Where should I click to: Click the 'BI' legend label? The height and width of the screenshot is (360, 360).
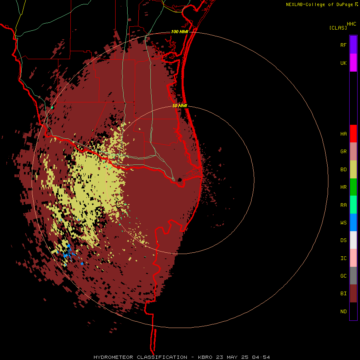343,294
